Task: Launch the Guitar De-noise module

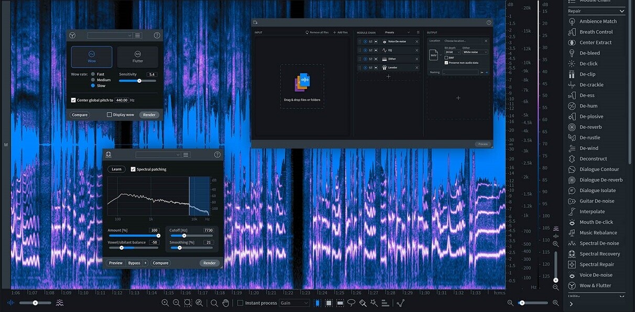Action: pos(596,201)
